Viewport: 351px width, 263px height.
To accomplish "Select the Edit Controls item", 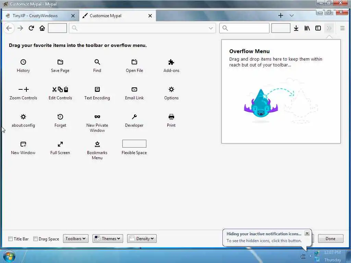I will pos(60,93).
